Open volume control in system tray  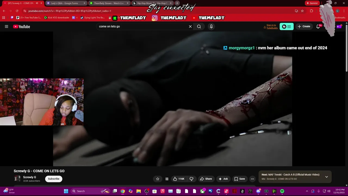pos(329,191)
